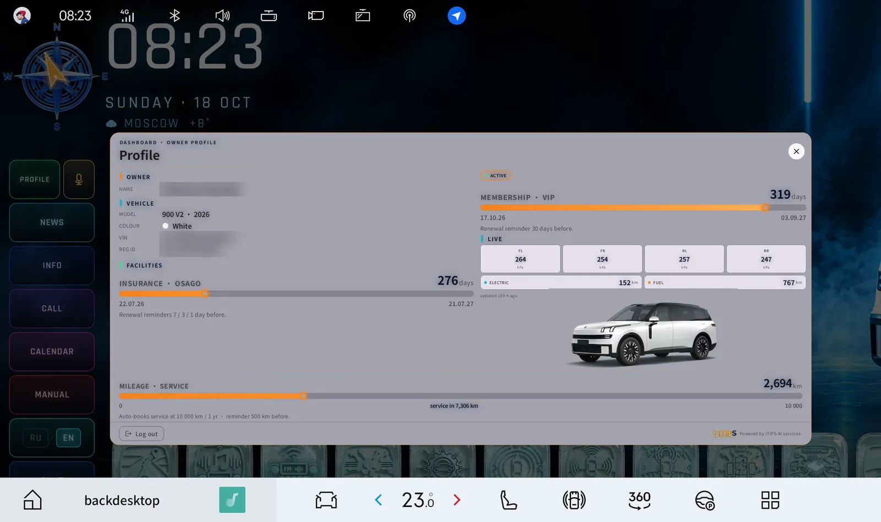Open seat adjustment icon

[508, 500]
